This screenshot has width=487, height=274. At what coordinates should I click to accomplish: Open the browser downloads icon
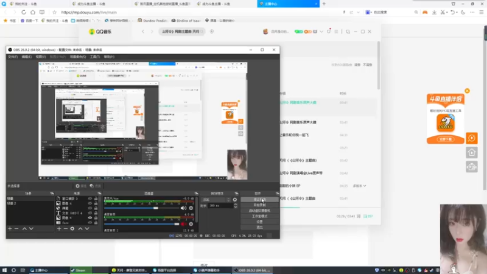(434, 12)
